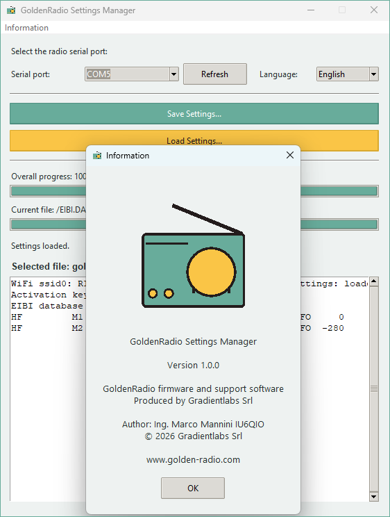Click 'Select the radio serial port:' label

(x=59, y=51)
